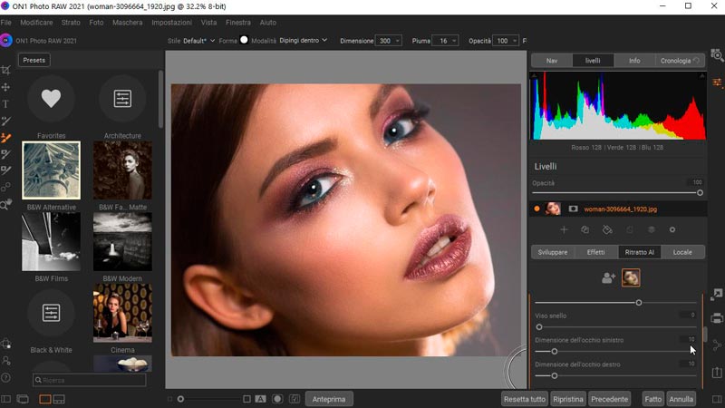Select the Move/Transform tool
Viewport: 725px width, 408px height.
point(6,87)
